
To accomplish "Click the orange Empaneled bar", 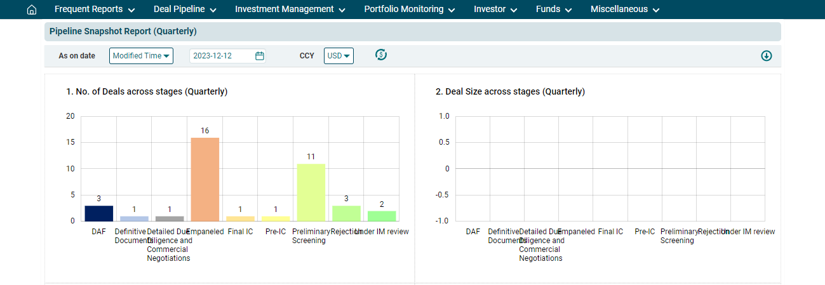I will 205,179.
